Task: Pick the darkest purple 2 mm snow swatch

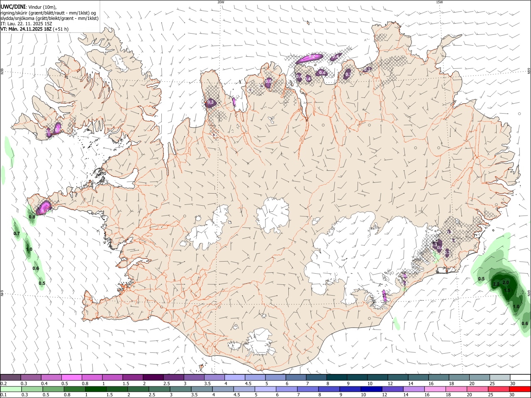Action: (153, 377)
